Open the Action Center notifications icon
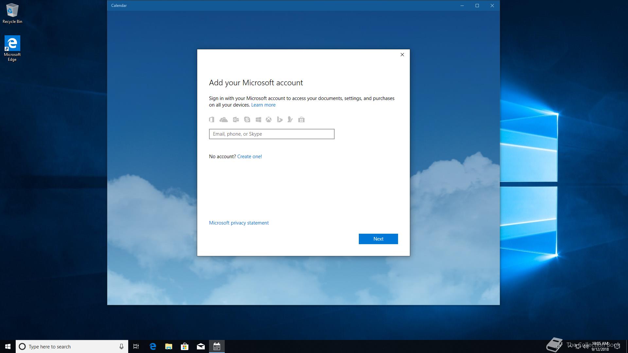 617,347
